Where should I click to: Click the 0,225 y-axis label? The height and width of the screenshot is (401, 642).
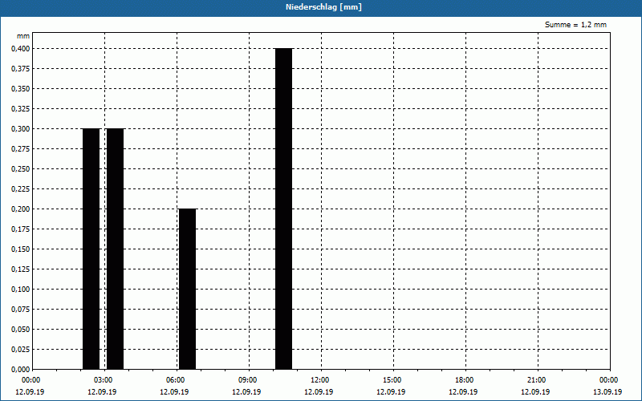[21, 189]
